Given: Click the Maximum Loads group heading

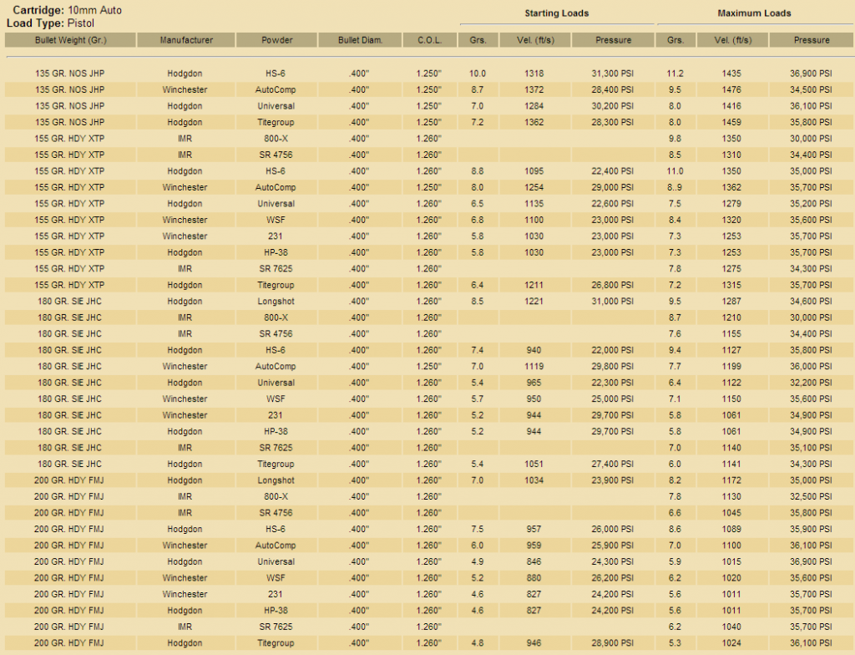Looking at the screenshot, I should [754, 13].
